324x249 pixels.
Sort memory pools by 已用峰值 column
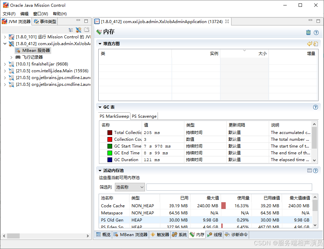(267, 198)
